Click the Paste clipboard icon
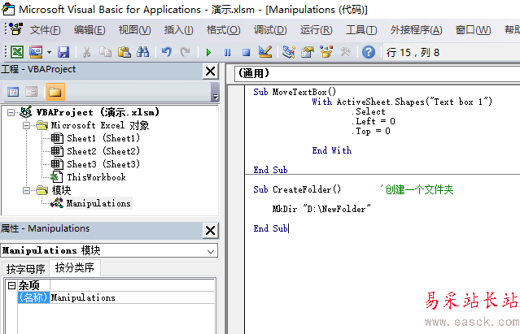This screenshot has width=520, height=334. coord(125,52)
